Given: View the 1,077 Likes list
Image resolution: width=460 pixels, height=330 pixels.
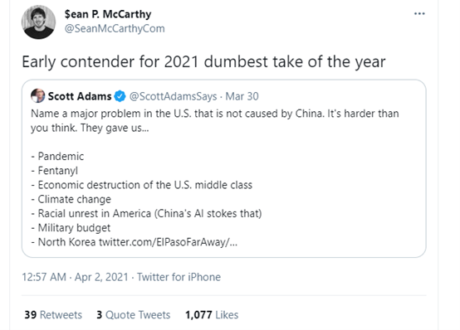Looking at the screenshot, I should click(x=212, y=315).
